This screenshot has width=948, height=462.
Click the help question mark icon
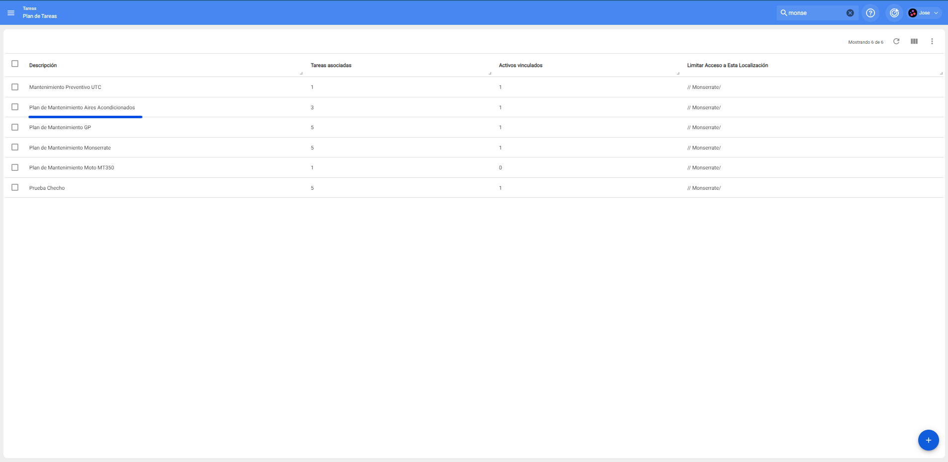(870, 13)
